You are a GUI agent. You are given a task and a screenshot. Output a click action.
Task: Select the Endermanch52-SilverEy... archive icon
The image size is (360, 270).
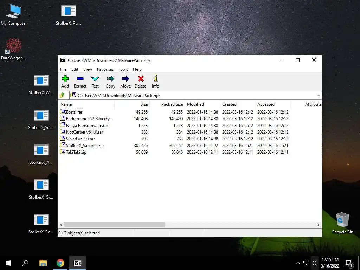[63, 118]
